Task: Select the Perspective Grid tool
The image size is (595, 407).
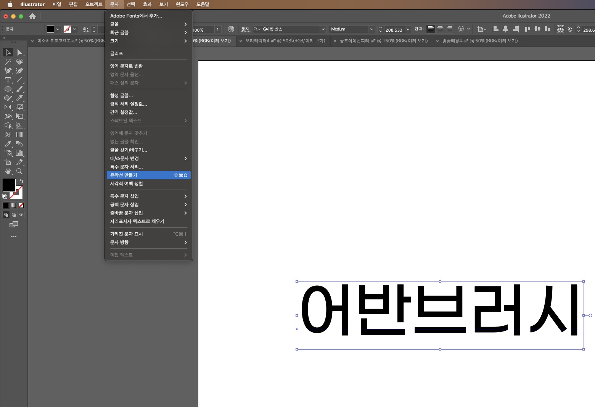Action: coord(20,125)
